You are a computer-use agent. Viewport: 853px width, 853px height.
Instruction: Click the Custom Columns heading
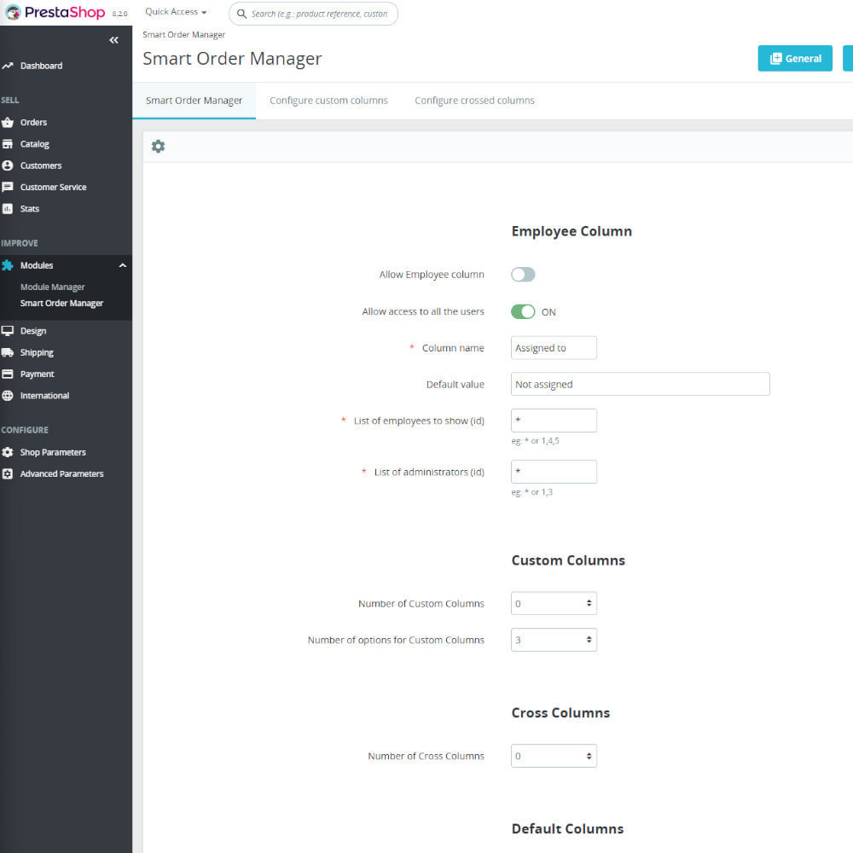pyautogui.click(x=568, y=560)
